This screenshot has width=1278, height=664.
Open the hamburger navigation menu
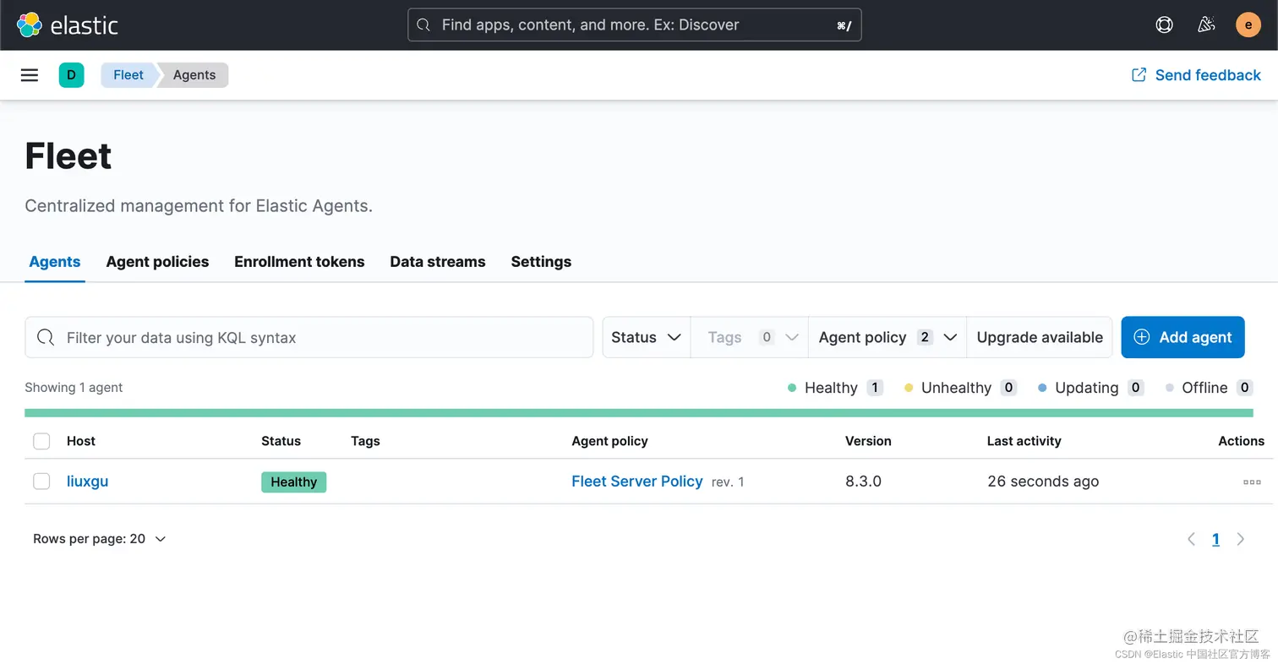coord(30,75)
